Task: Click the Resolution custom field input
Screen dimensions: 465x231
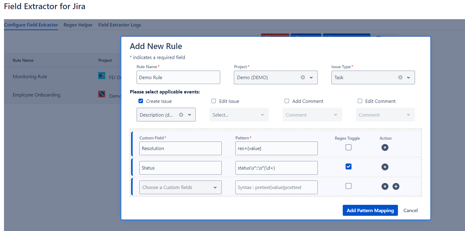Action: click(181, 148)
